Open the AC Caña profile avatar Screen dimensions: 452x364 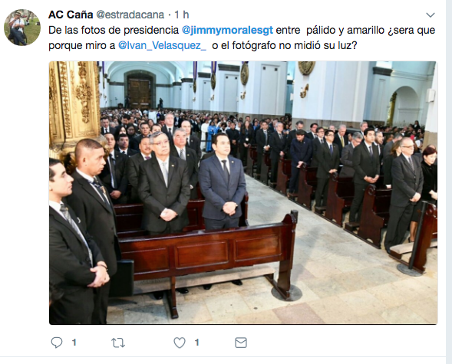point(22,28)
